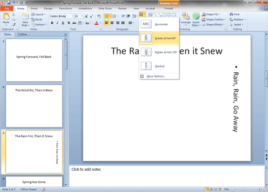The image size is (268, 192).
Task: Open Shape Effects dropdown
Action: (x=213, y=25)
